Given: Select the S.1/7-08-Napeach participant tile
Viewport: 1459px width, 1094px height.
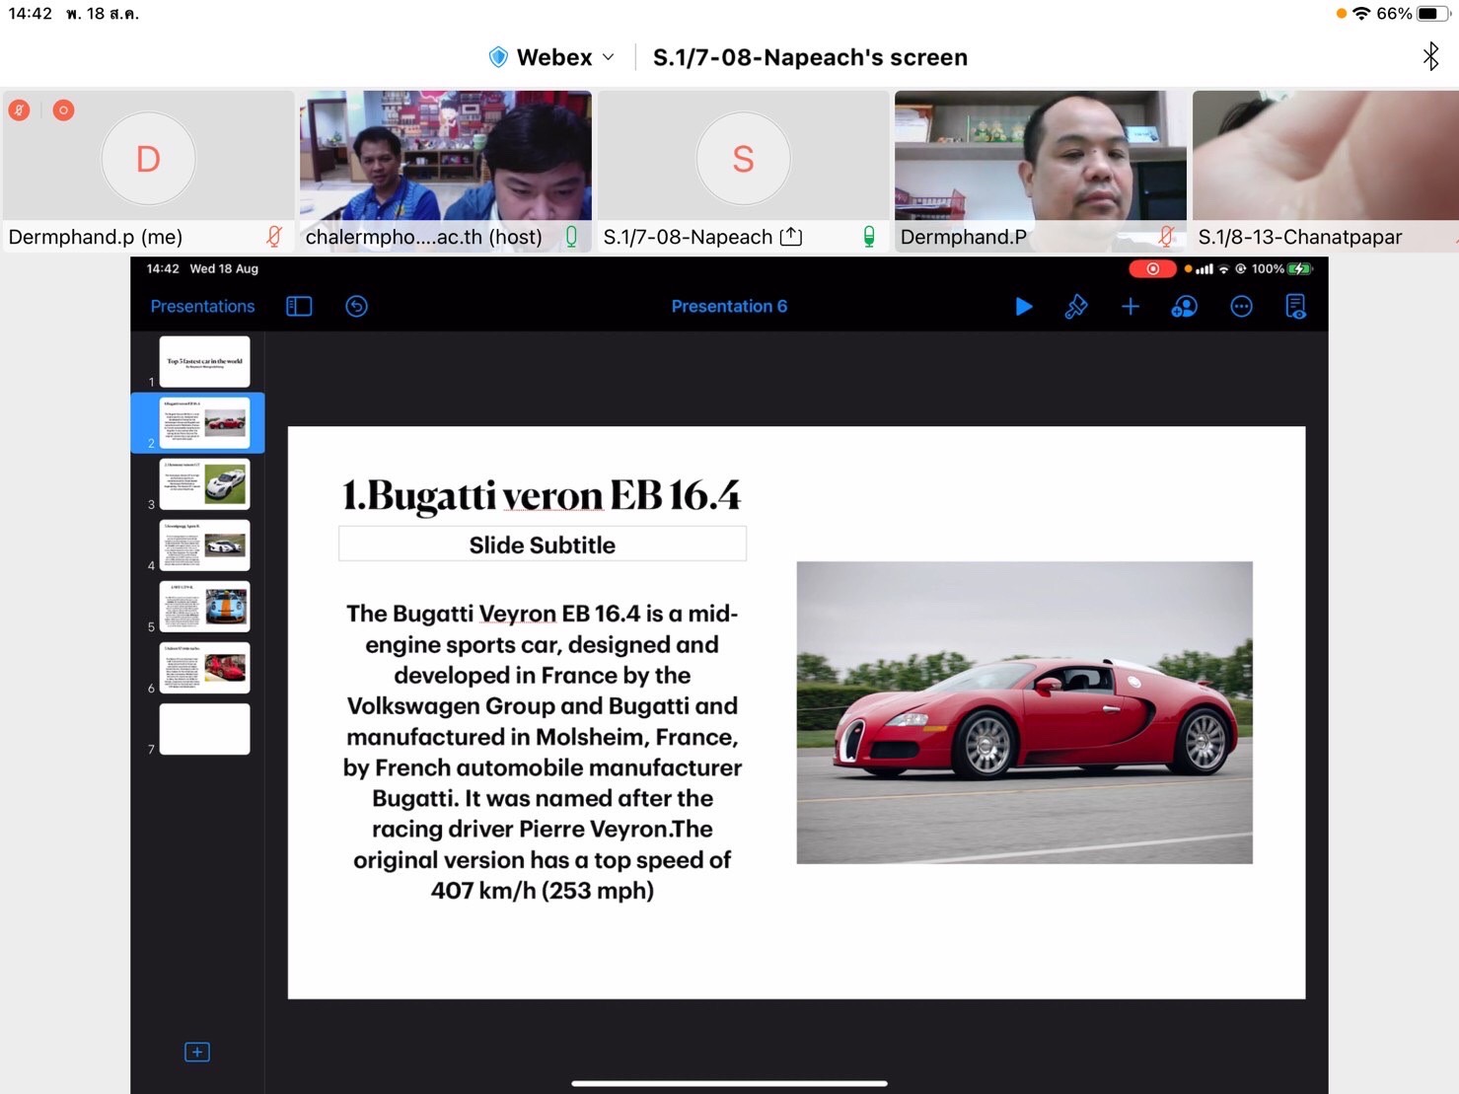Looking at the screenshot, I should pyautogui.click(x=743, y=171).
